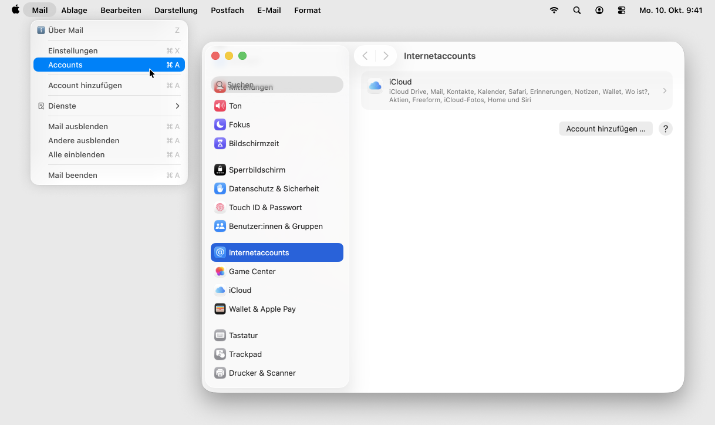Screen dimensions: 715x425
Task: Click the Account hinzufügen … button
Action: point(605,129)
